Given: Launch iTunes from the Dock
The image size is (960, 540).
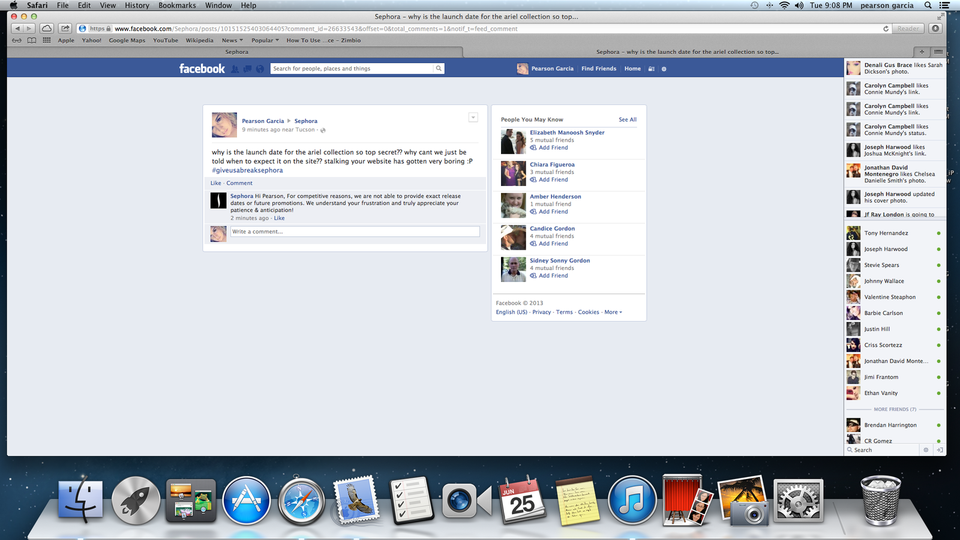Looking at the screenshot, I should tap(632, 500).
